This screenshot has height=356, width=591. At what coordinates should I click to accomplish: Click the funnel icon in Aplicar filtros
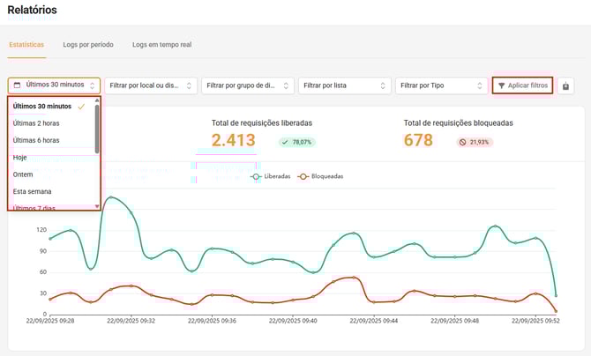pos(502,85)
